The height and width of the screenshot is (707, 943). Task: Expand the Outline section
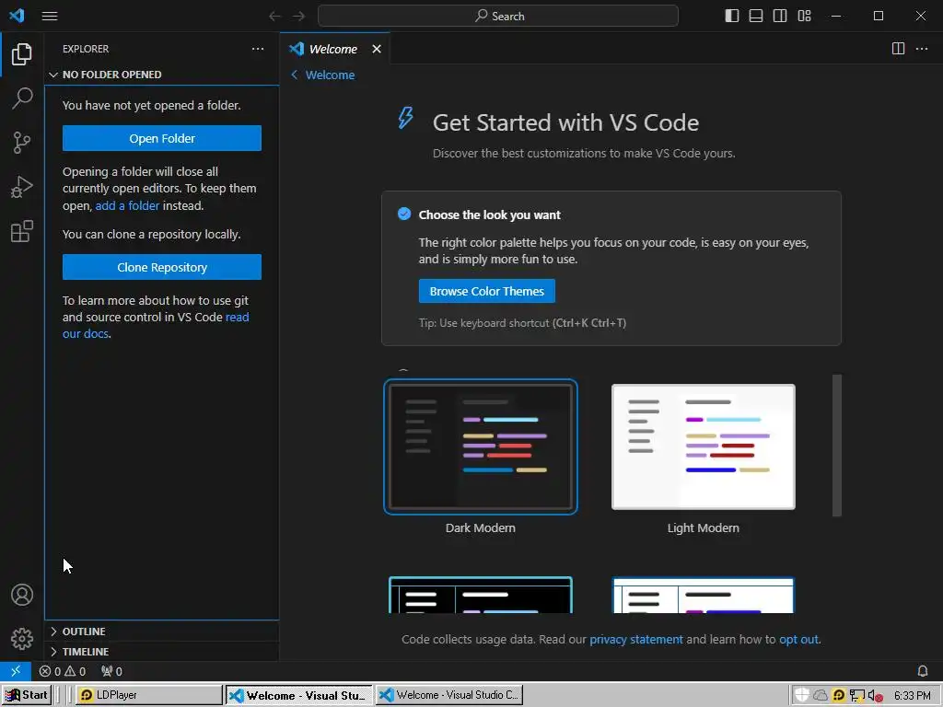[x=161, y=632]
